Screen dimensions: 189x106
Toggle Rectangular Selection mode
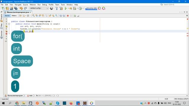click(x=46, y=16)
